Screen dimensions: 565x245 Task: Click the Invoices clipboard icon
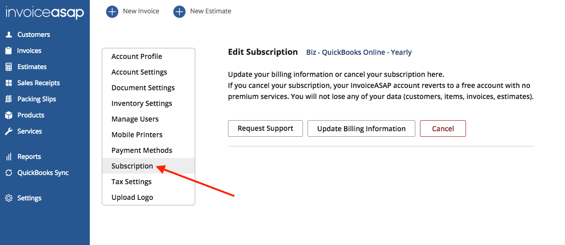pos(8,51)
